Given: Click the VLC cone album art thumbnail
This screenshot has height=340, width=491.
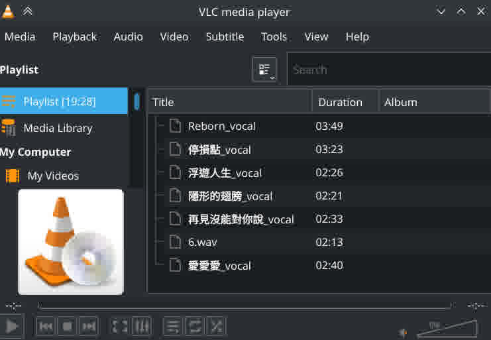Looking at the screenshot, I should (x=71, y=242).
